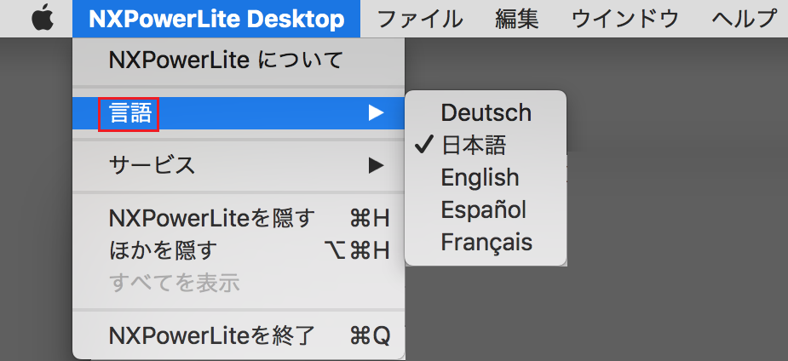This screenshot has height=361, width=788.
Task: Switch language to Deutsch
Action: pyautogui.click(x=486, y=112)
